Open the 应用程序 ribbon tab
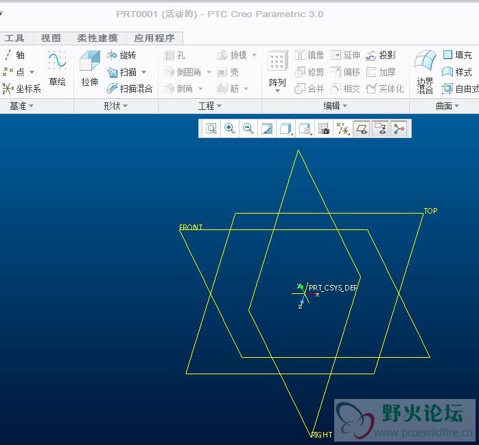This screenshot has width=479, height=445. pyautogui.click(x=154, y=38)
